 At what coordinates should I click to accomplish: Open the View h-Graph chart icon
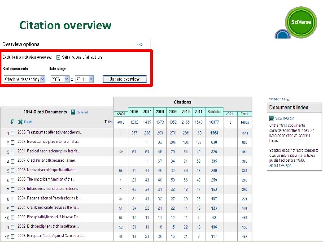pos(271,118)
